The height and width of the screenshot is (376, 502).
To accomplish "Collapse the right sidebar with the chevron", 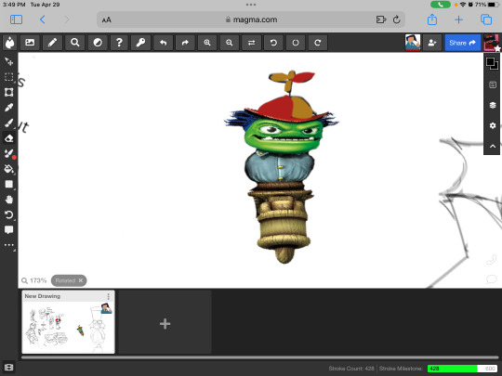I will tap(493, 146).
